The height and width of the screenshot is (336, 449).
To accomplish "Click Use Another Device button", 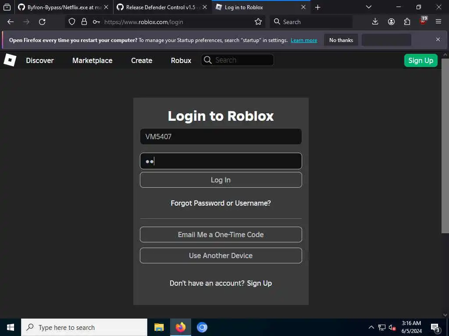I will [x=221, y=255].
